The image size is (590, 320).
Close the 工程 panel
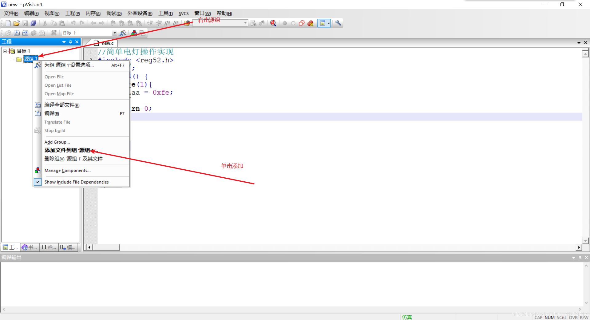(77, 42)
